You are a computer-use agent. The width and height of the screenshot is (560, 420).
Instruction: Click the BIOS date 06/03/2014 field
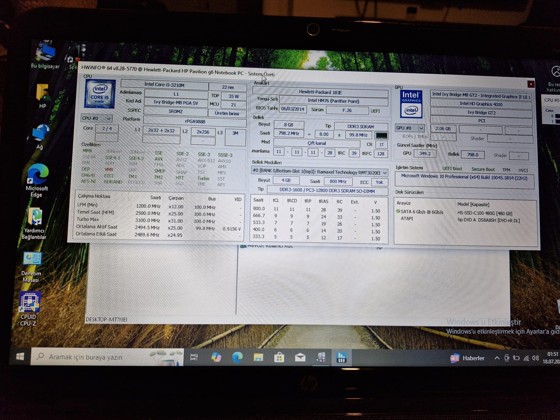click(293, 109)
